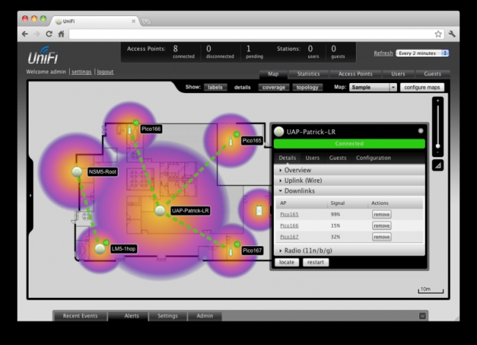Collapse the Downlinks section
The height and width of the screenshot is (345, 477).
point(349,191)
